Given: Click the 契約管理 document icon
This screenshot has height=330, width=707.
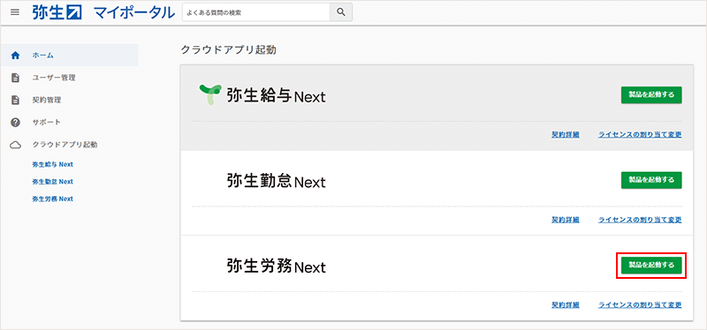Looking at the screenshot, I should [x=15, y=100].
